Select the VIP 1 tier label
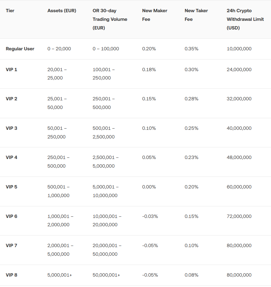The height and width of the screenshot is (287, 271). 12,70
